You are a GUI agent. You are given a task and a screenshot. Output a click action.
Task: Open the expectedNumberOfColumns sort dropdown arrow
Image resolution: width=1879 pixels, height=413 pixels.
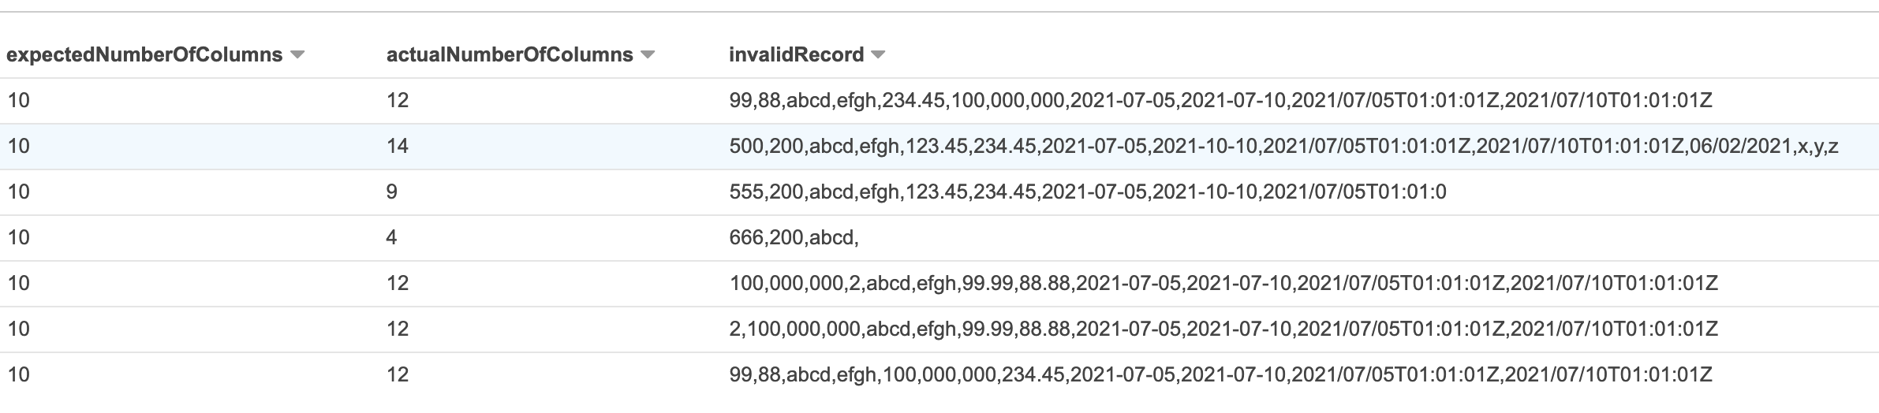click(x=297, y=55)
